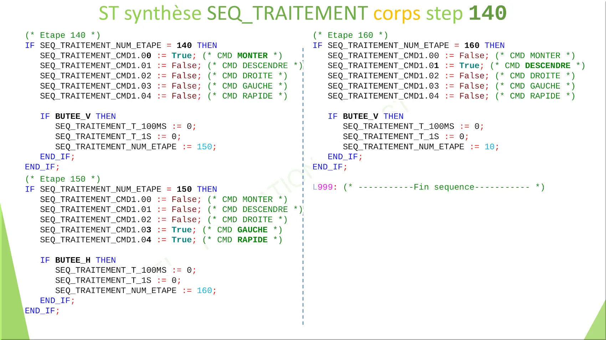Screen dimensions: 606x340
Task: Click the value "10" assigned to NUM_ETAPE
Action: click(x=489, y=147)
